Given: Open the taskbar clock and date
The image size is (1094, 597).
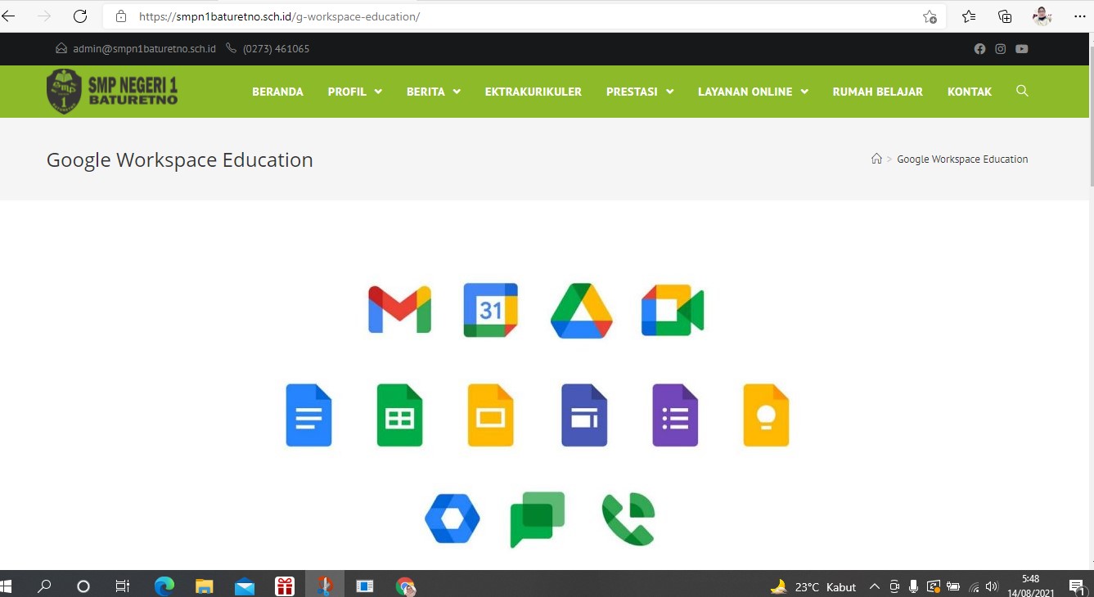Looking at the screenshot, I should click(x=1031, y=586).
